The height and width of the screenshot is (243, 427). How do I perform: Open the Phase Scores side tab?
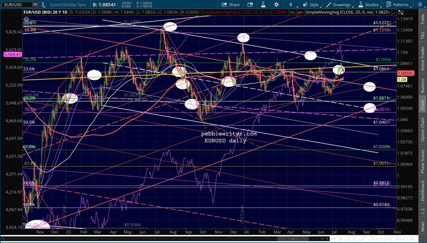click(422, 161)
